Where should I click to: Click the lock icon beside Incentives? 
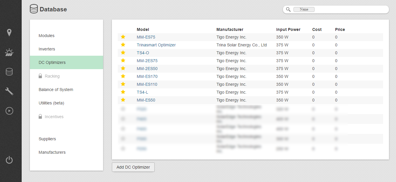tap(40, 116)
